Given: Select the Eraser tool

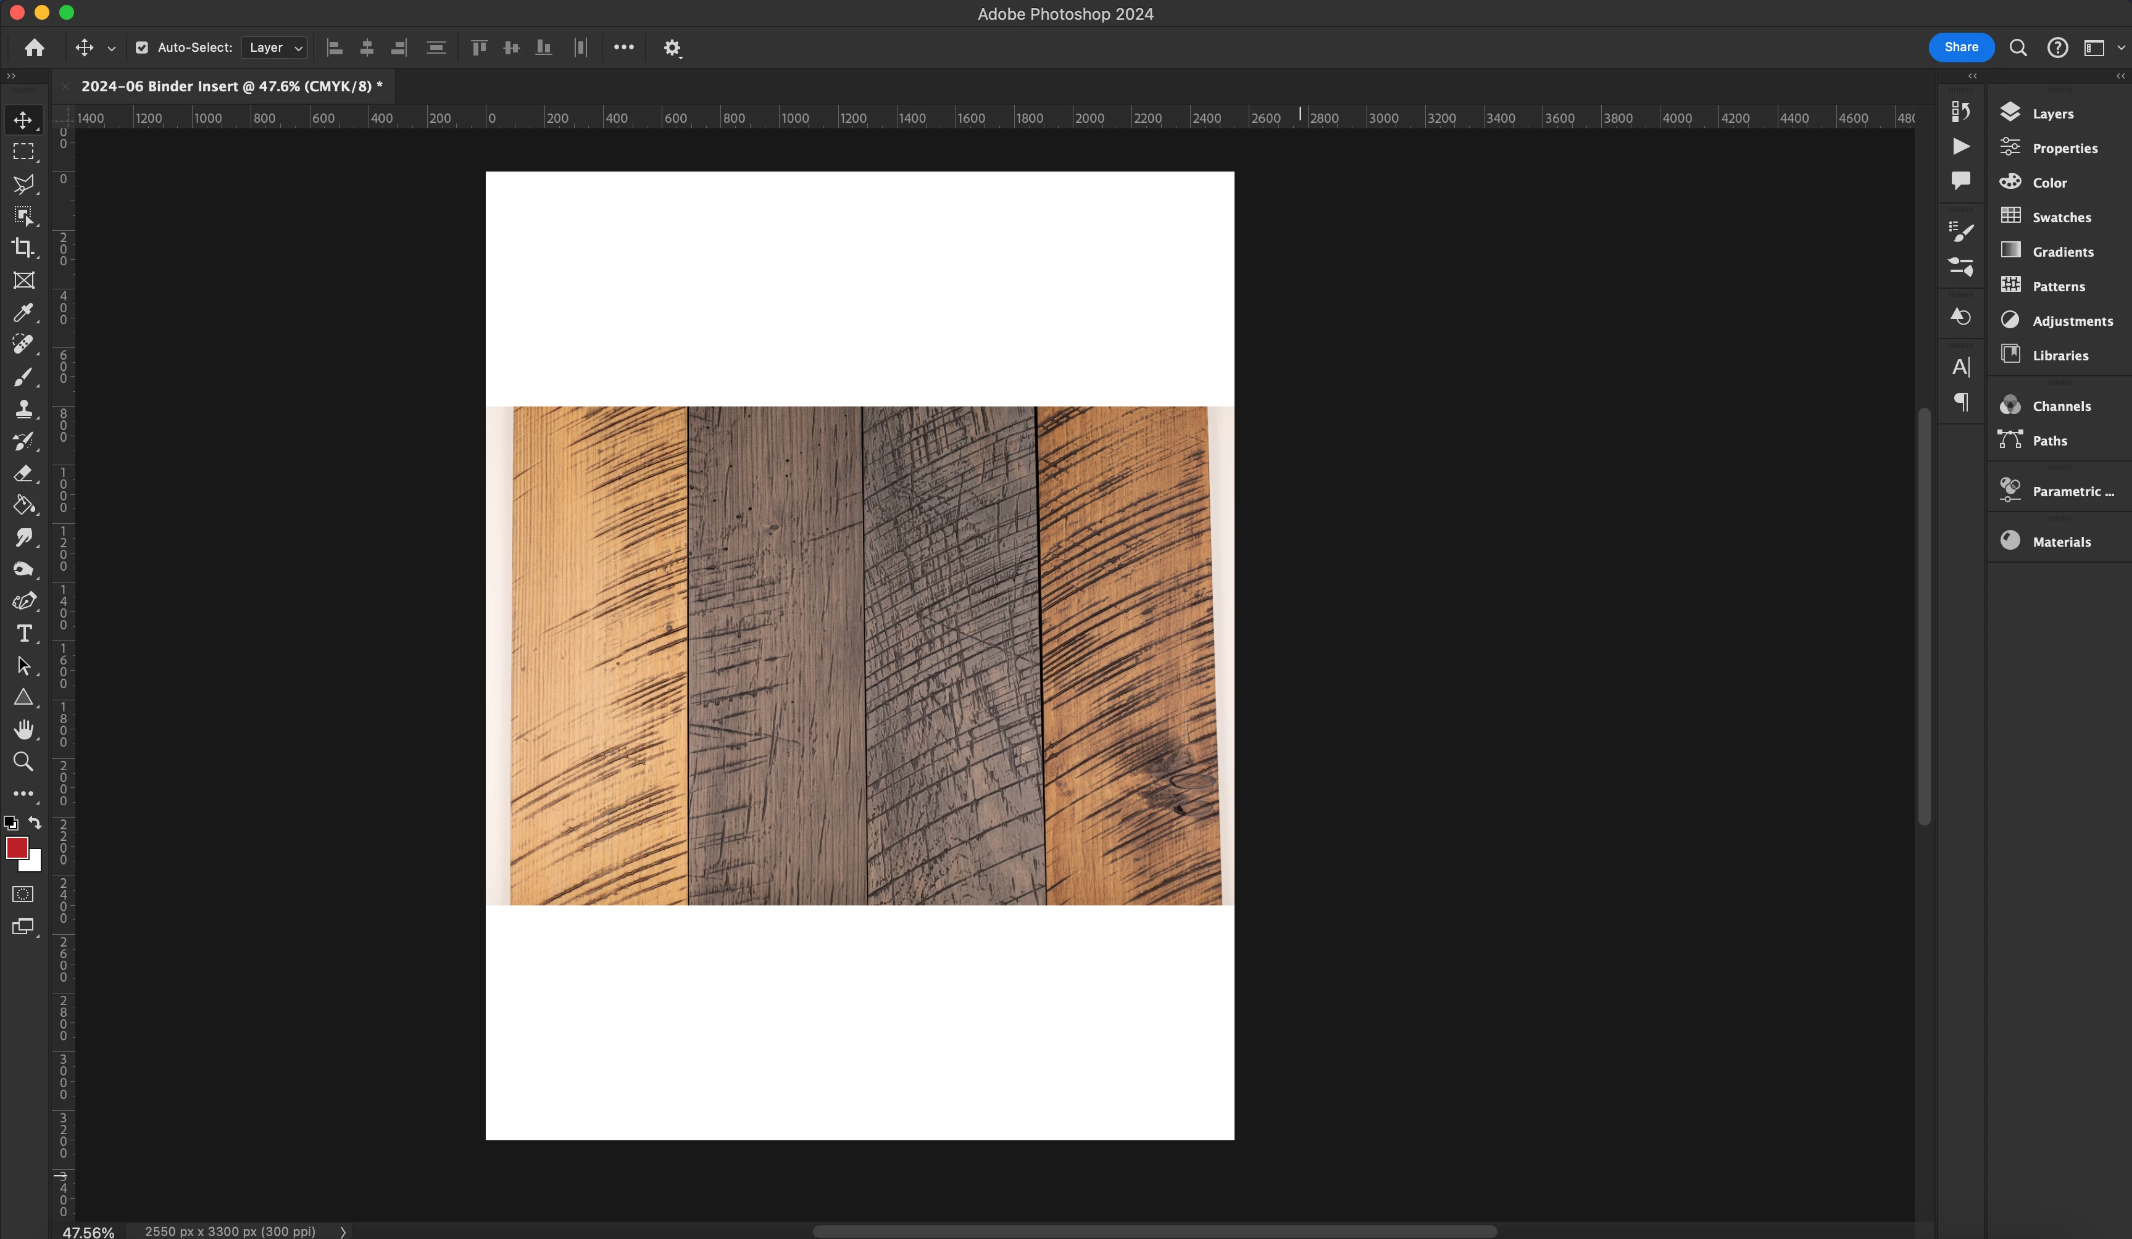Looking at the screenshot, I should point(23,474).
